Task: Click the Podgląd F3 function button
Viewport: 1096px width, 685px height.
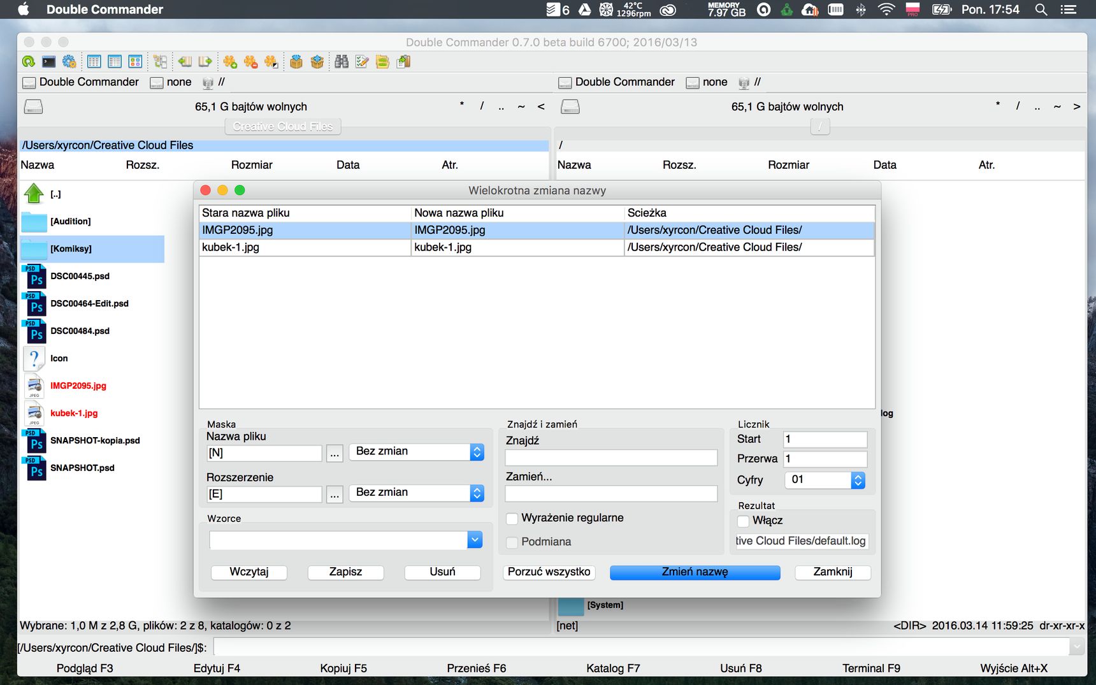Action: point(85,668)
